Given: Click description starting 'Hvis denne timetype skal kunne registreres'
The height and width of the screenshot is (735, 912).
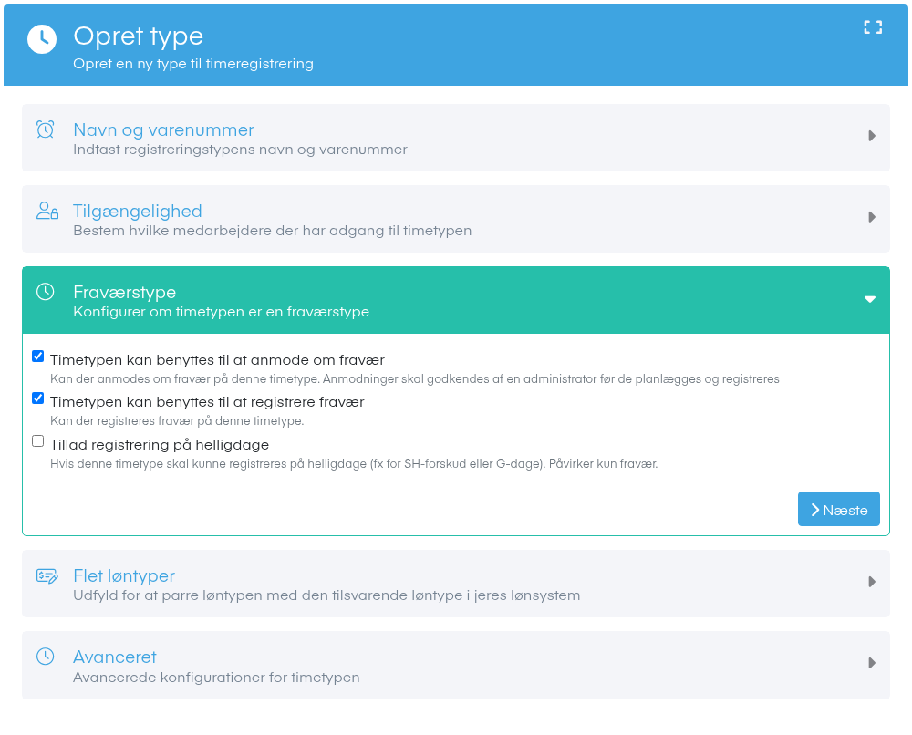Looking at the screenshot, I should [354, 464].
